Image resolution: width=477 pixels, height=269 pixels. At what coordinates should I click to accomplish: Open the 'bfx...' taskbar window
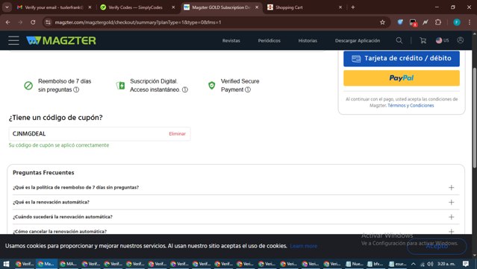[375, 264]
